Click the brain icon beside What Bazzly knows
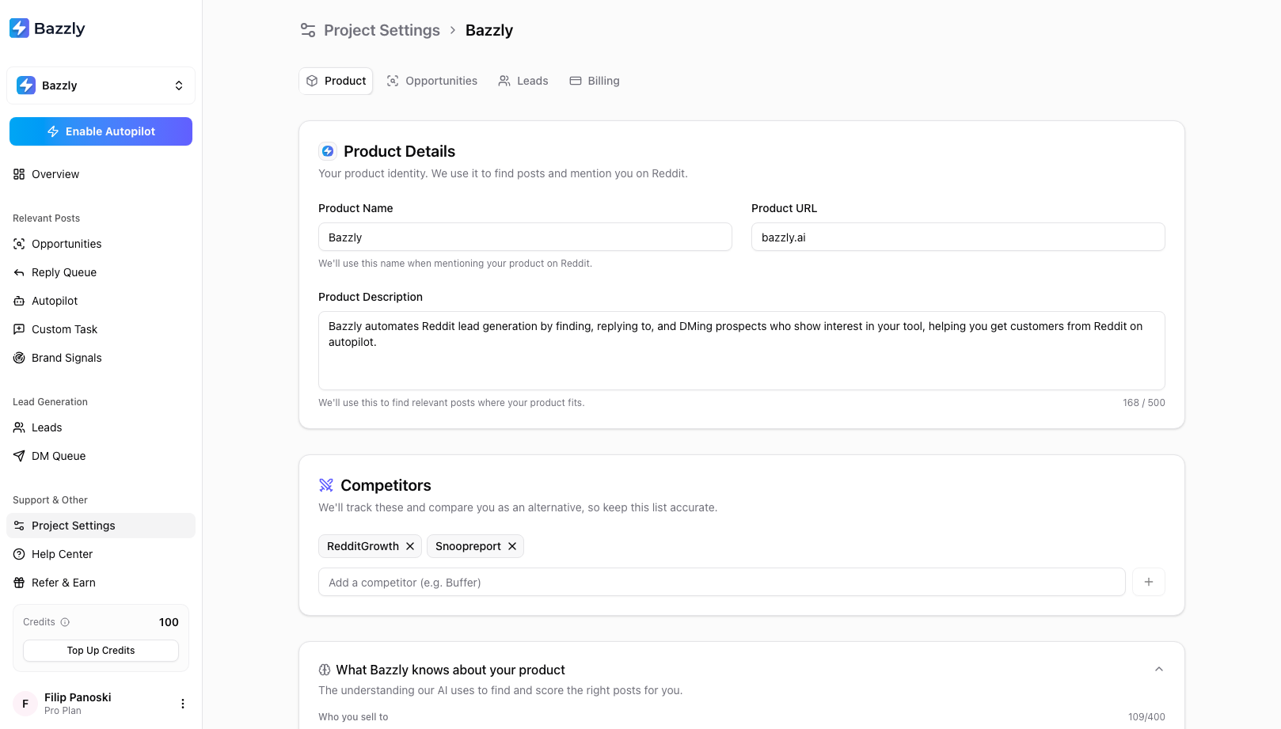 325,670
